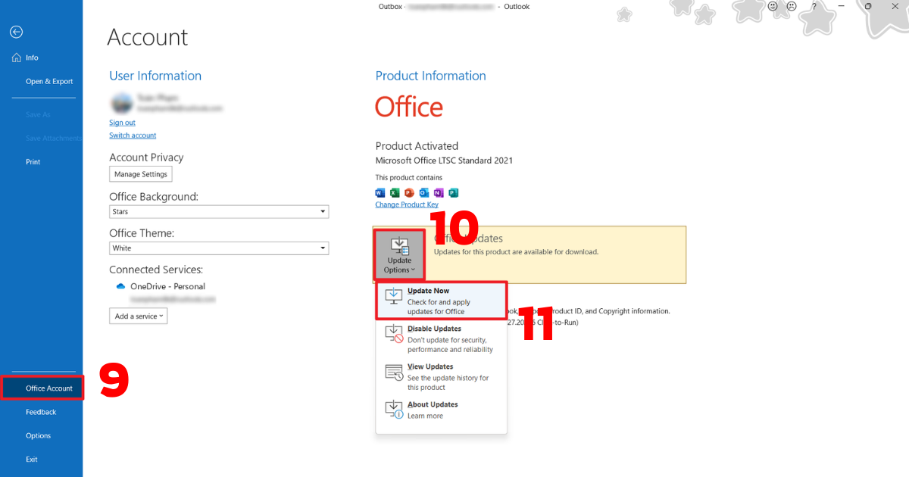This screenshot has height=477, width=909.
Task: Minimize the Outlook window
Action: (842, 7)
